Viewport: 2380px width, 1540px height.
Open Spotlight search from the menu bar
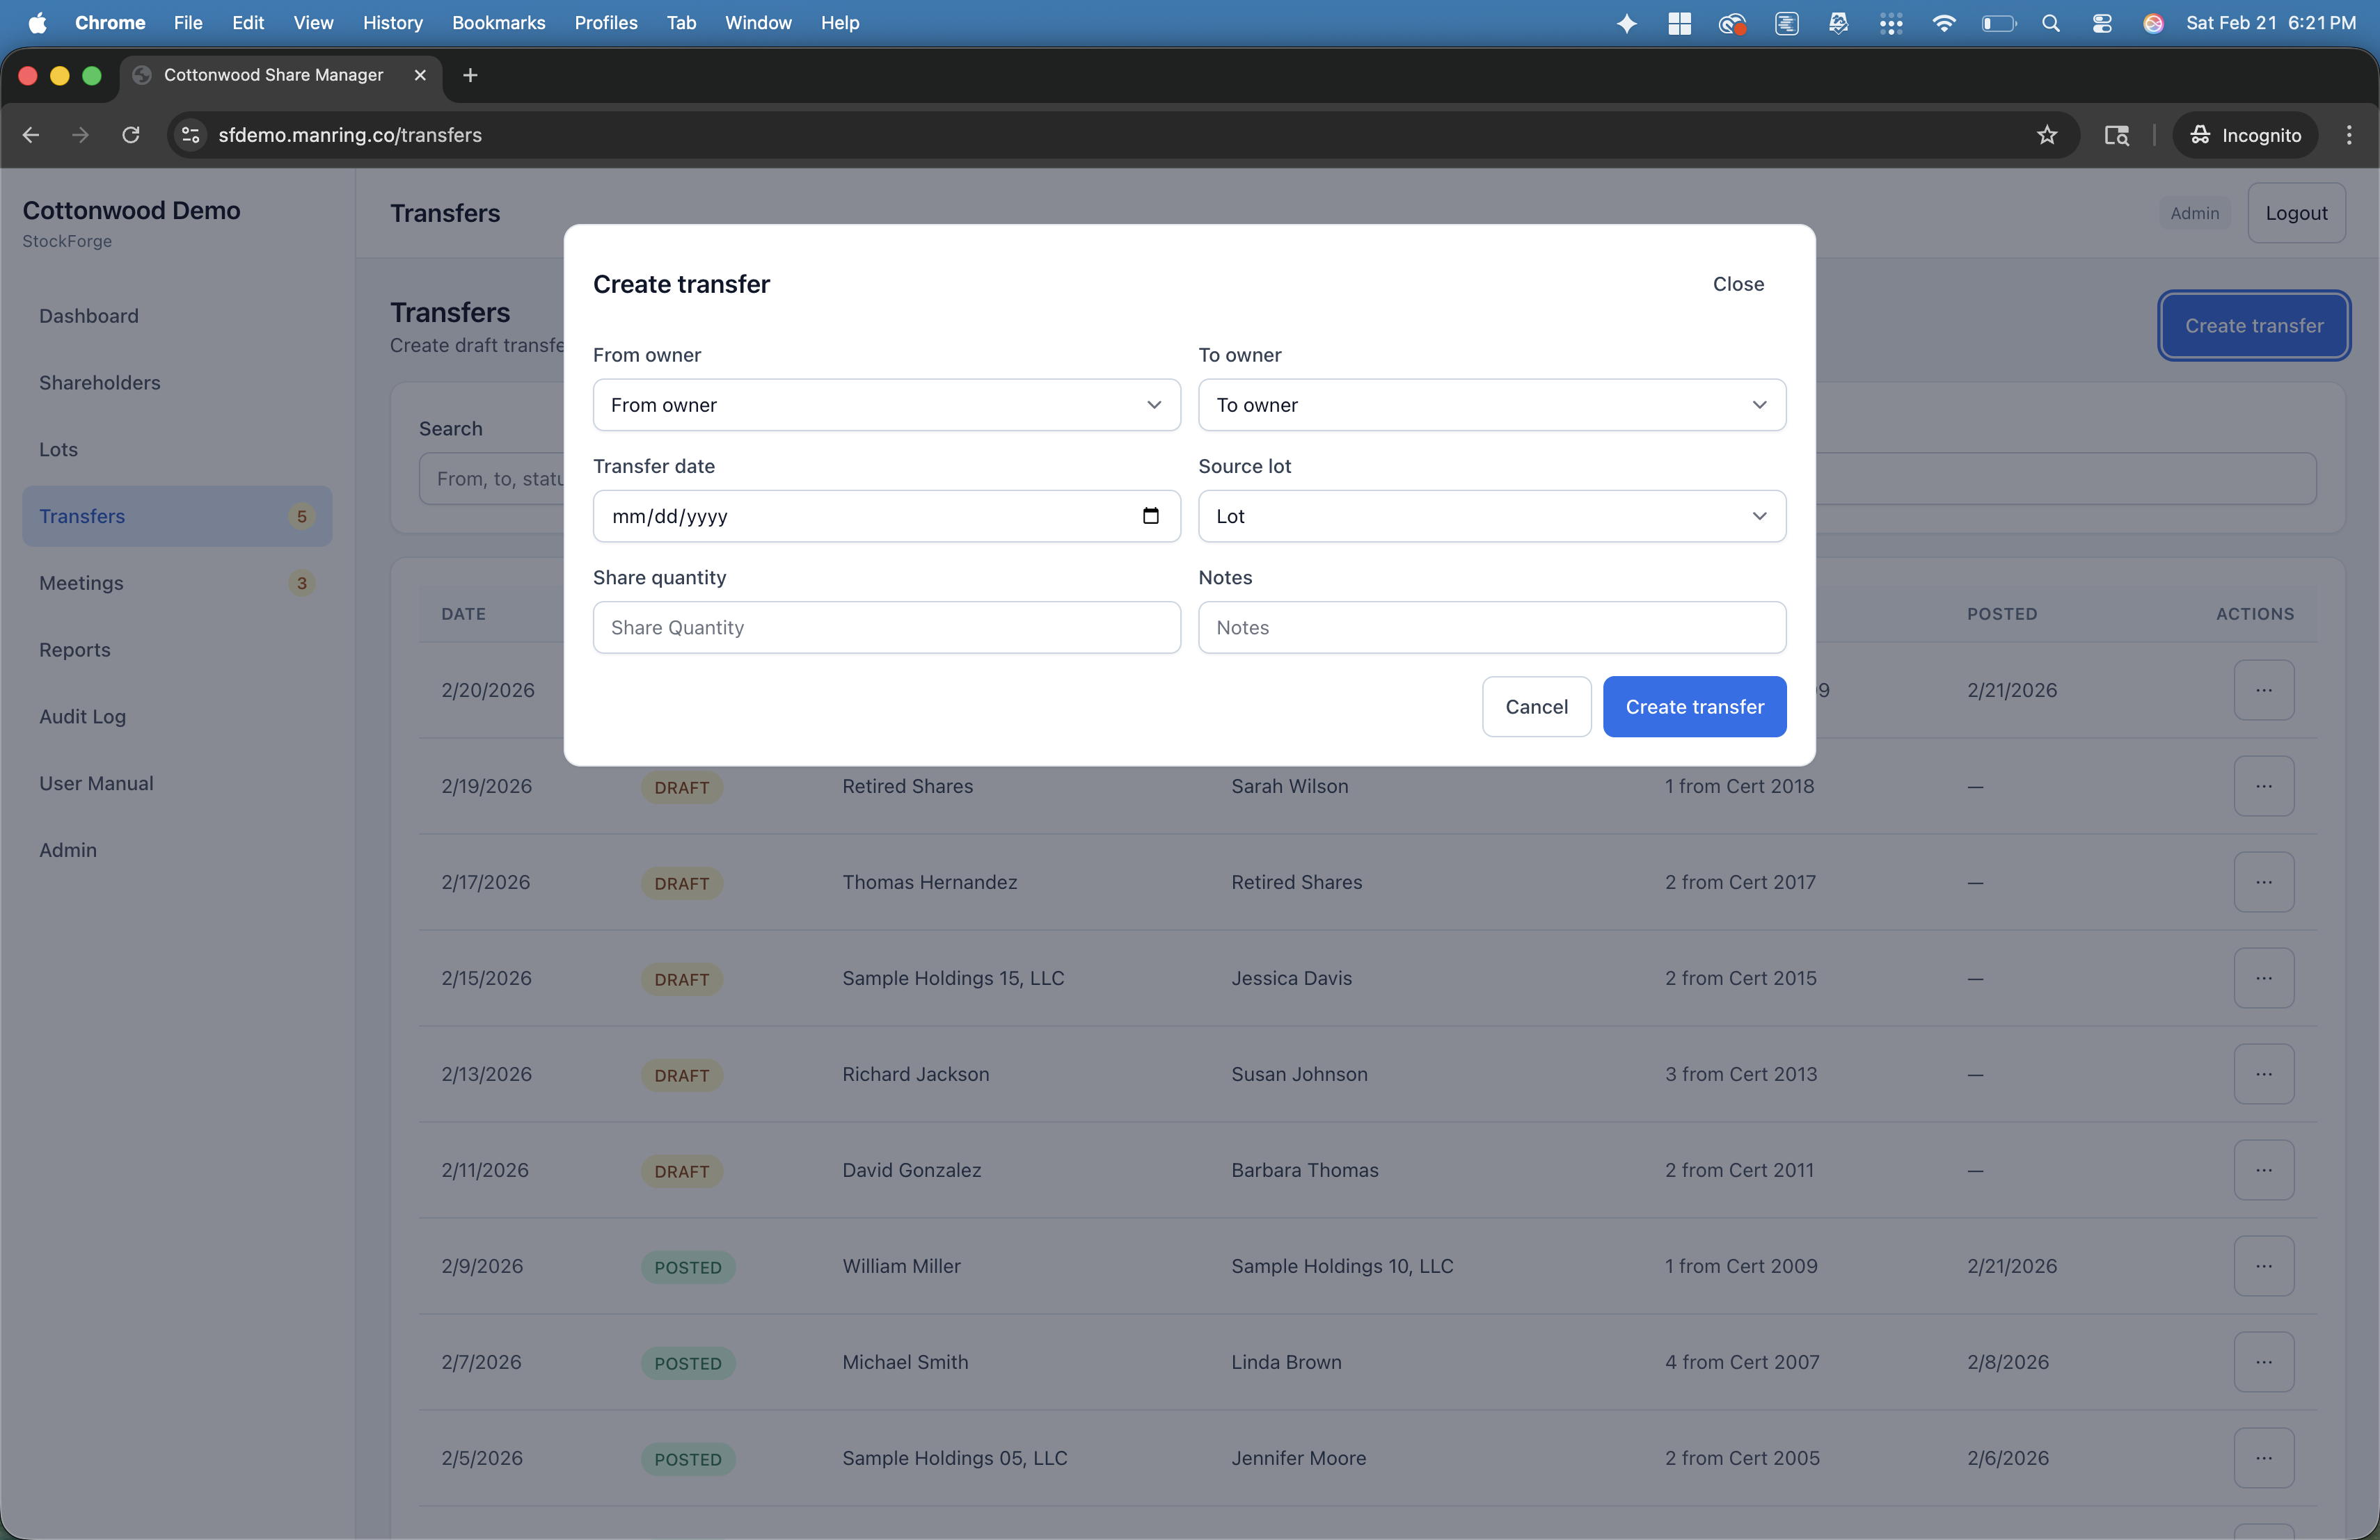pyautogui.click(x=2051, y=22)
